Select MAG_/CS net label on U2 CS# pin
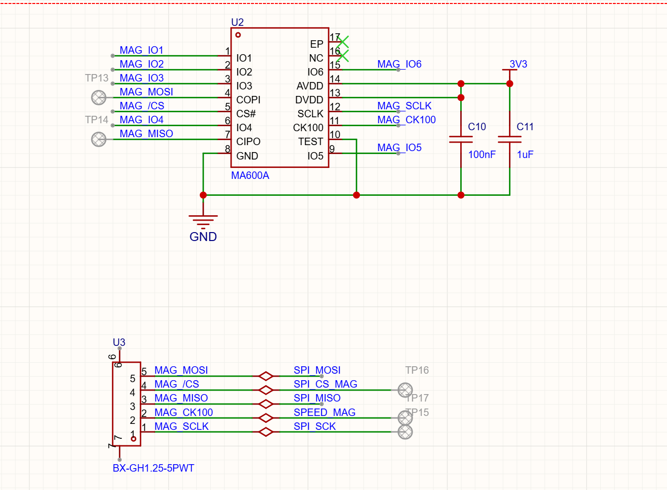667x490 pixels. (x=142, y=106)
